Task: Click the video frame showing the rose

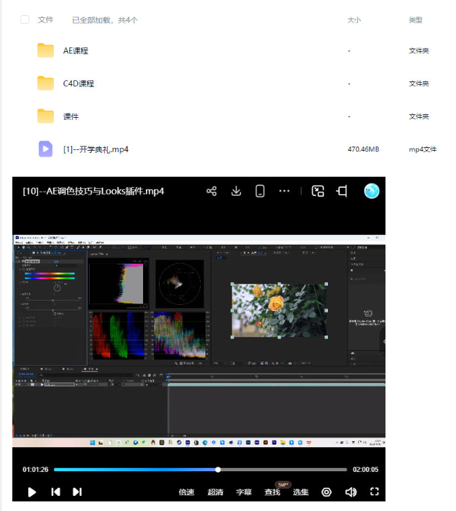Action: (279, 310)
